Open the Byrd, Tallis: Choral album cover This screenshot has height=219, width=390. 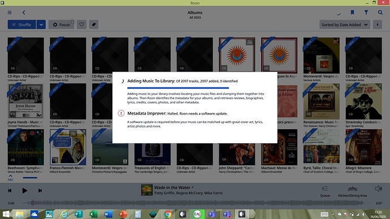322,147
